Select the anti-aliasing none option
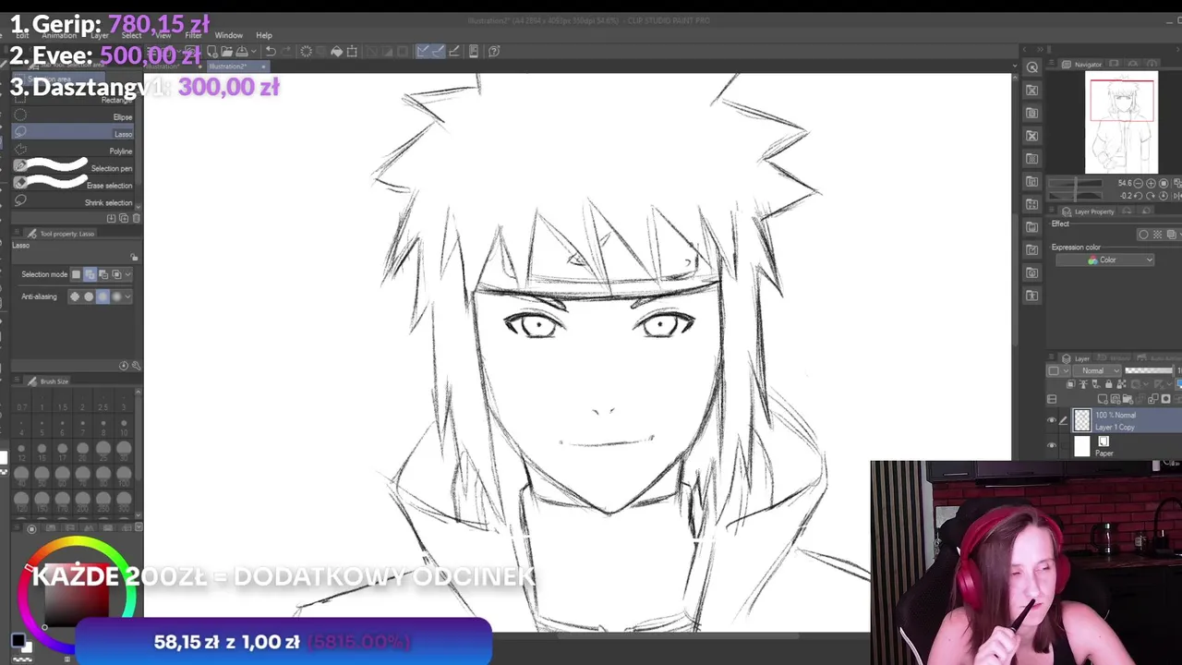 [76, 296]
